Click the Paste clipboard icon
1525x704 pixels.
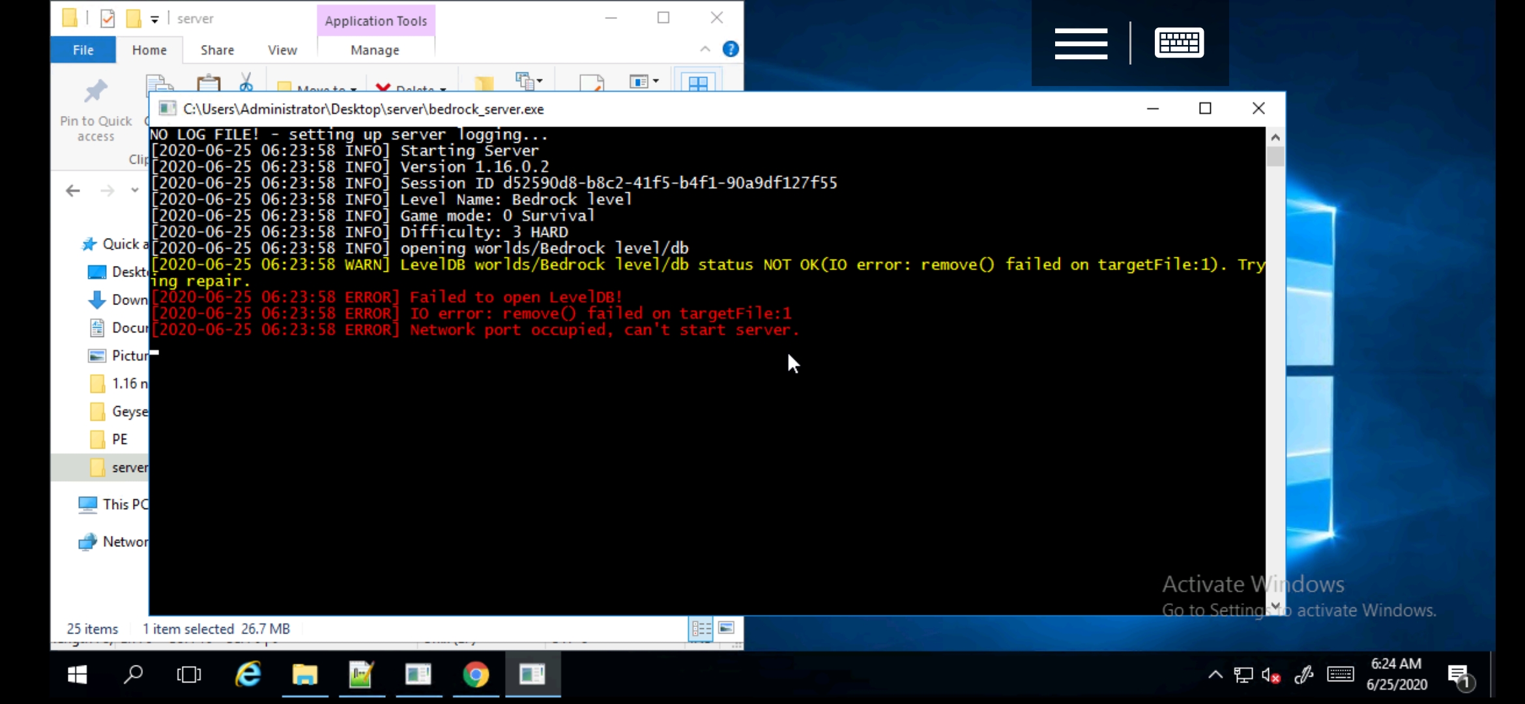[x=209, y=83]
